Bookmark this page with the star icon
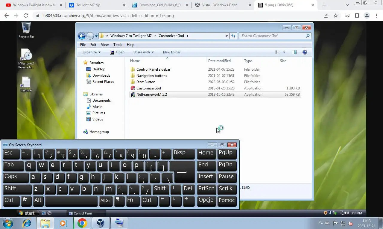Viewport: 383px width, 229px height. pos(336,16)
